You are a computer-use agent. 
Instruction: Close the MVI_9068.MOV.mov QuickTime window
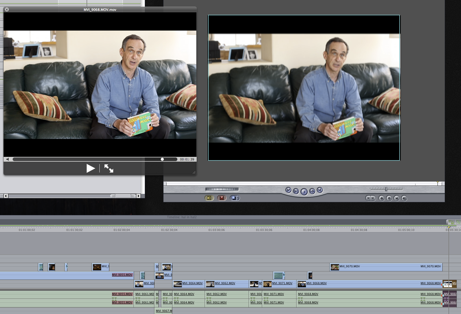click(7, 10)
